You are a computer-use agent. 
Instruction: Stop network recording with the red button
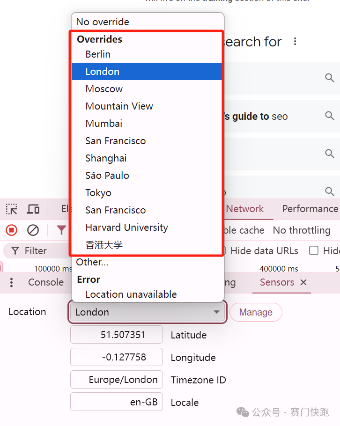[12, 230]
